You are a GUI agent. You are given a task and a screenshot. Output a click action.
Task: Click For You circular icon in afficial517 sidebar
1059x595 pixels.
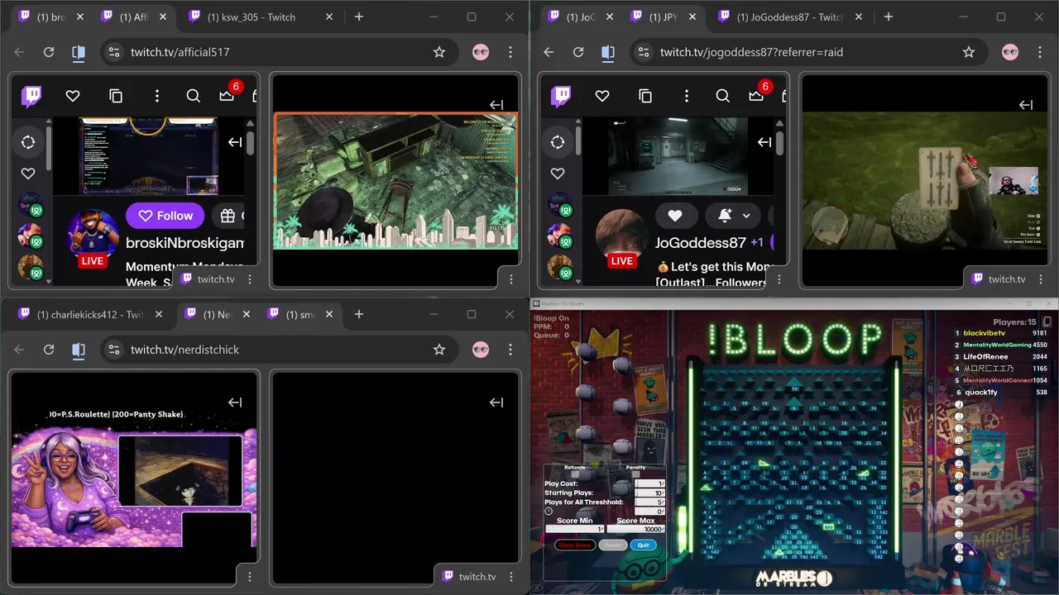[x=28, y=142]
